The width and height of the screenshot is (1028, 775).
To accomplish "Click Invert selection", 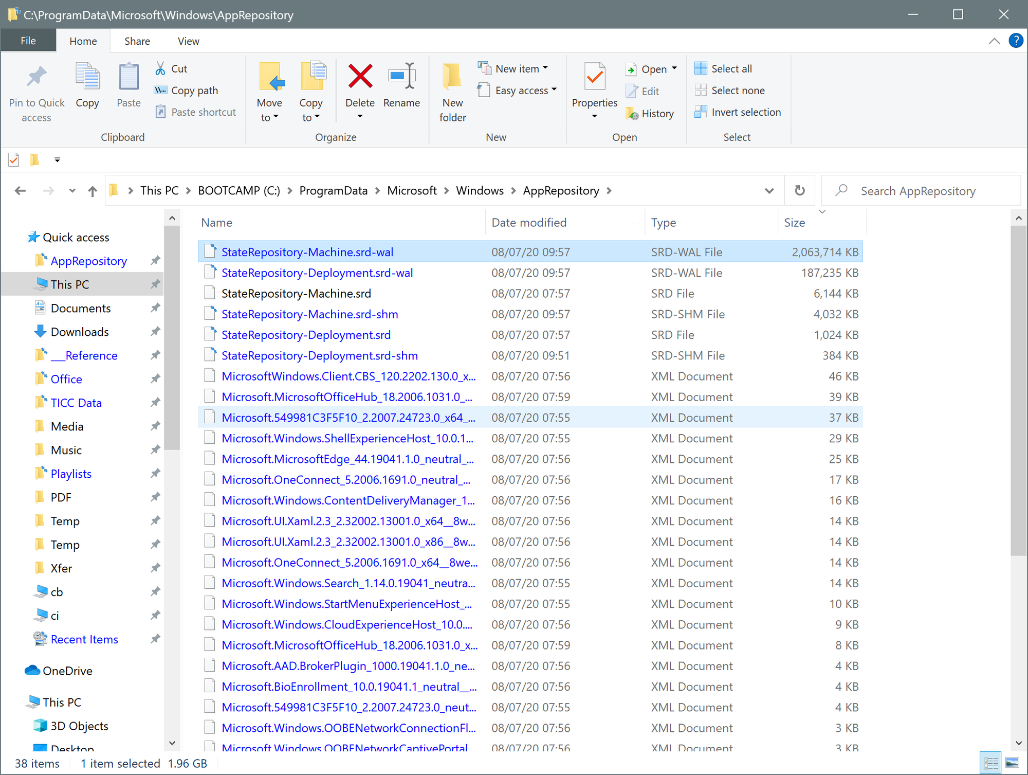I will tap(738, 112).
